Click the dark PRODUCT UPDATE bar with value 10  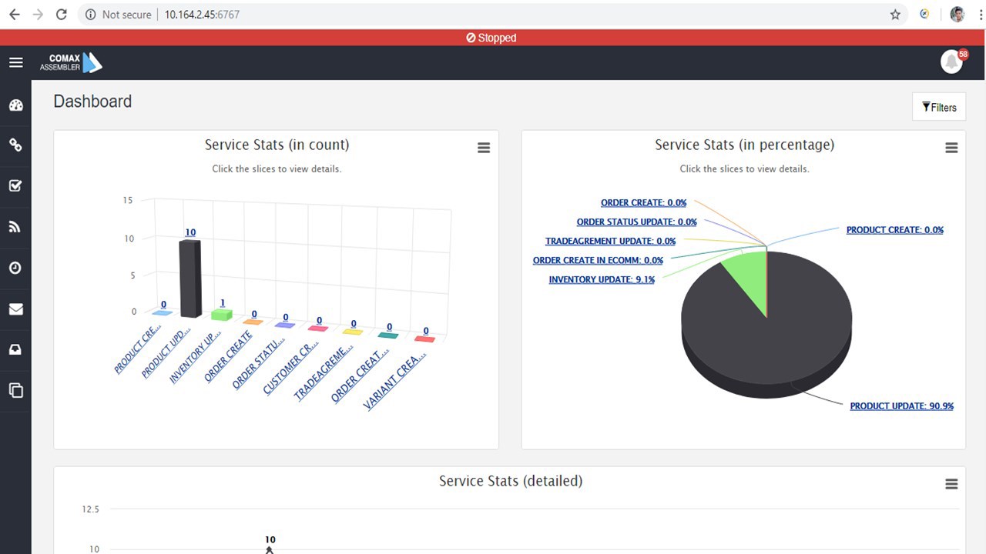point(190,279)
